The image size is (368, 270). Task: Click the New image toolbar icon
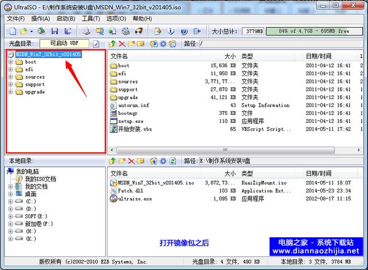pyautogui.click(x=13, y=31)
